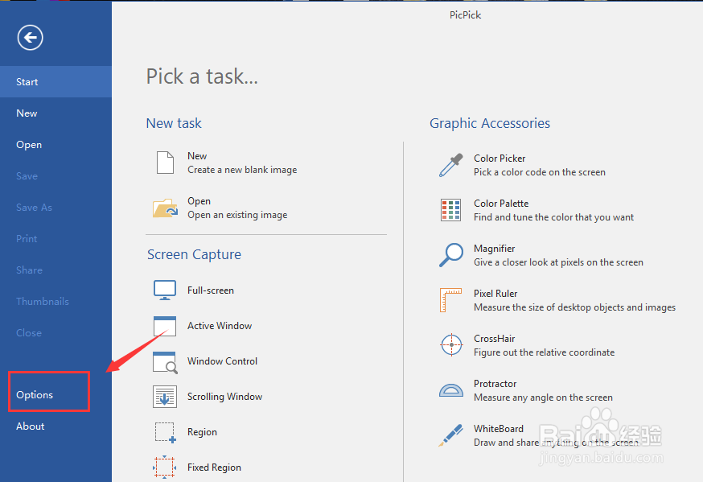Click the New blank image icon
Viewport: 703px width, 482px height.
click(165, 163)
